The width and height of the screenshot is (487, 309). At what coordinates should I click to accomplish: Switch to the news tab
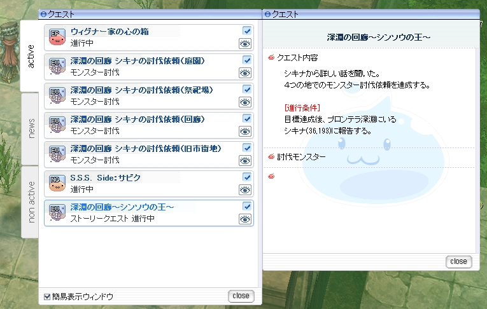[x=31, y=128]
